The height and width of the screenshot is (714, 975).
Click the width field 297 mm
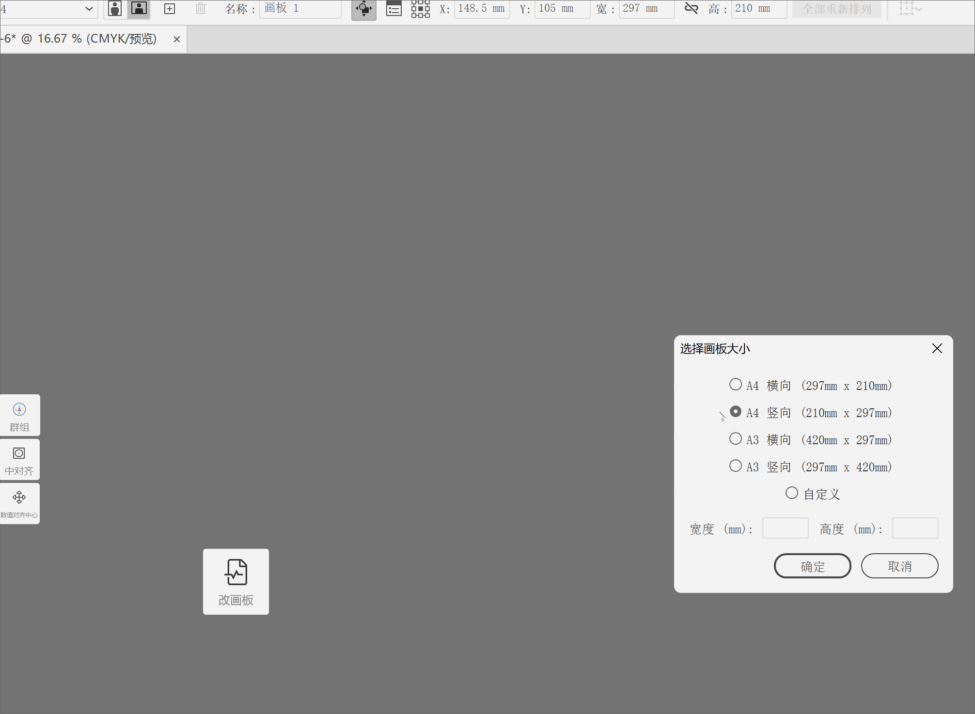[646, 9]
